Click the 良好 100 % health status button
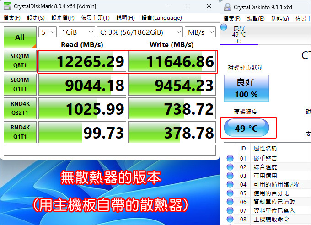 (247, 88)
